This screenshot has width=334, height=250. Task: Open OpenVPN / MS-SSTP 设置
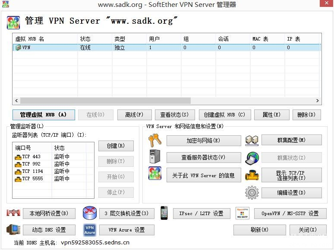click(290, 213)
